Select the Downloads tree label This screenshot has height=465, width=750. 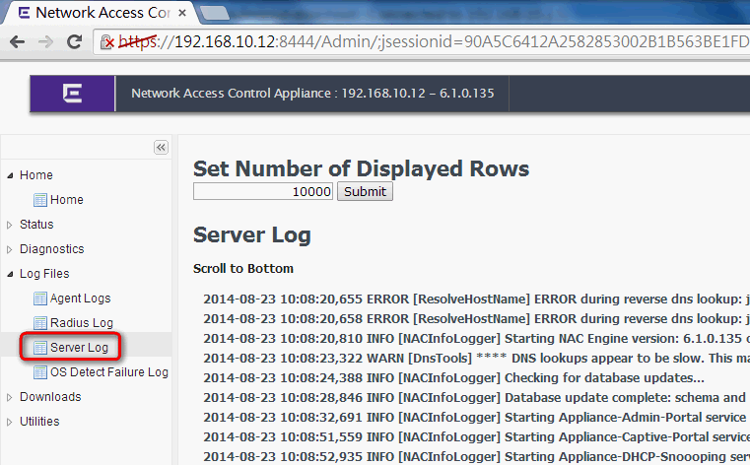point(50,397)
